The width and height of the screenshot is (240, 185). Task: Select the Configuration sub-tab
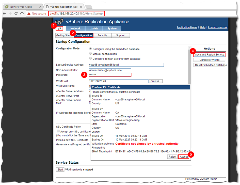(84, 35)
